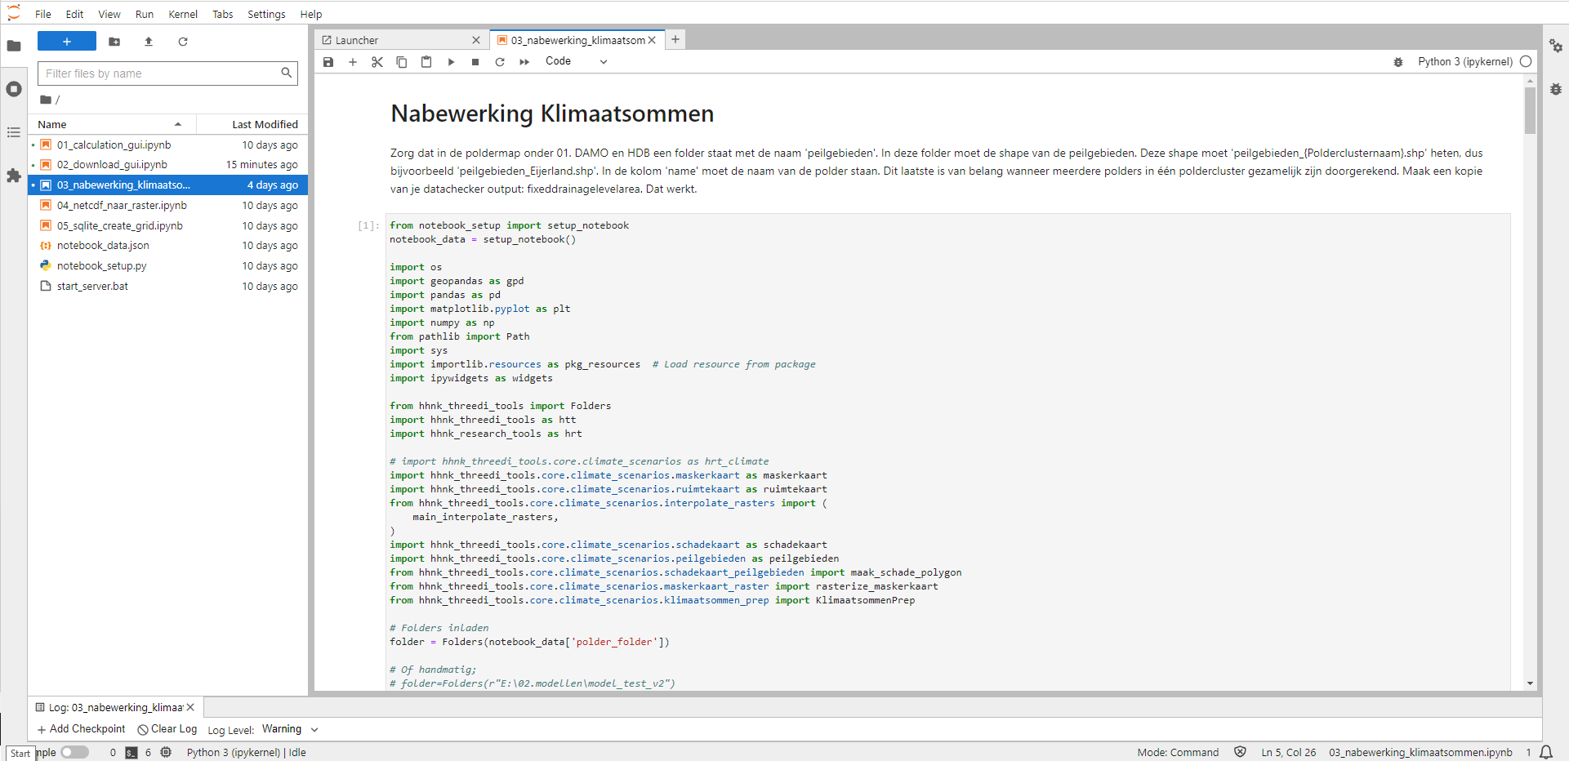Click the Filter files by name field
Image resolution: width=1569 pixels, height=761 pixels.
(167, 73)
